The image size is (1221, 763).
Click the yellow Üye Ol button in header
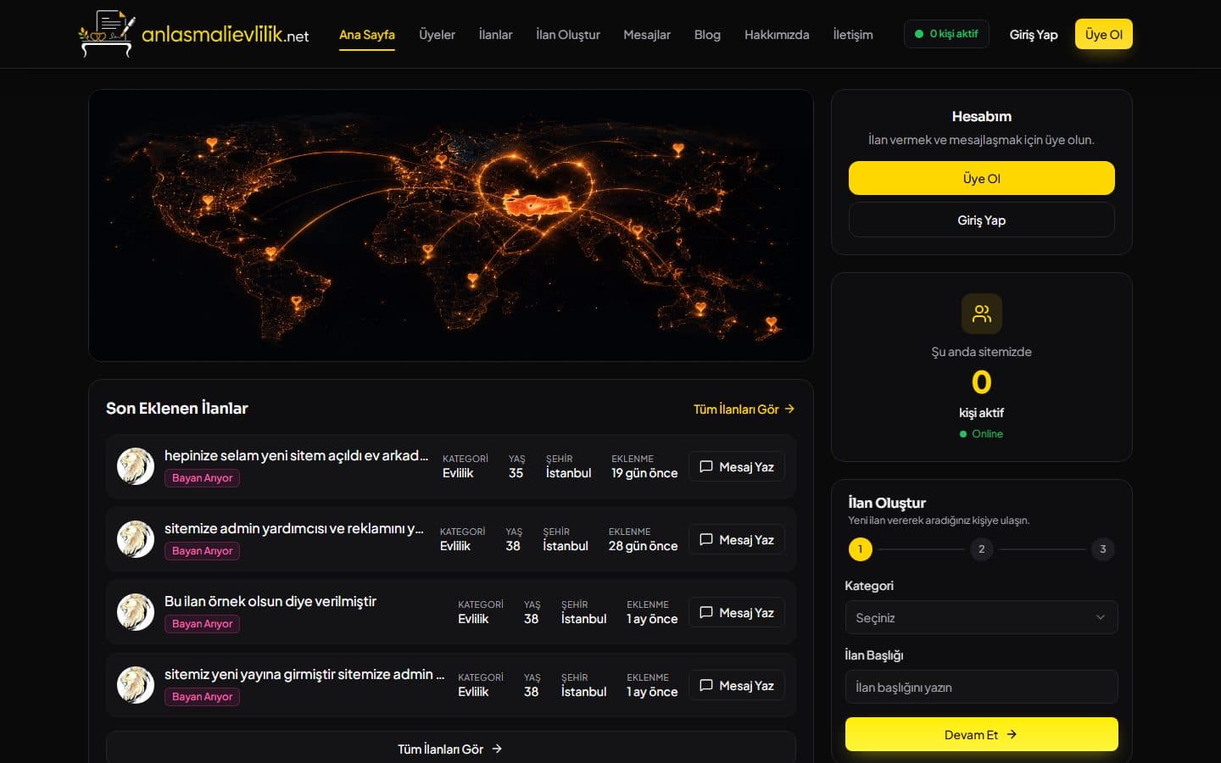point(1104,34)
